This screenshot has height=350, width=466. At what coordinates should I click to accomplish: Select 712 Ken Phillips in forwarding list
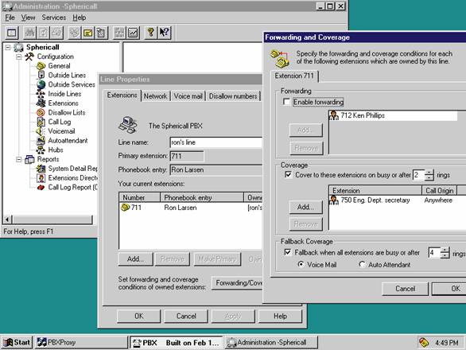tap(393, 115)
